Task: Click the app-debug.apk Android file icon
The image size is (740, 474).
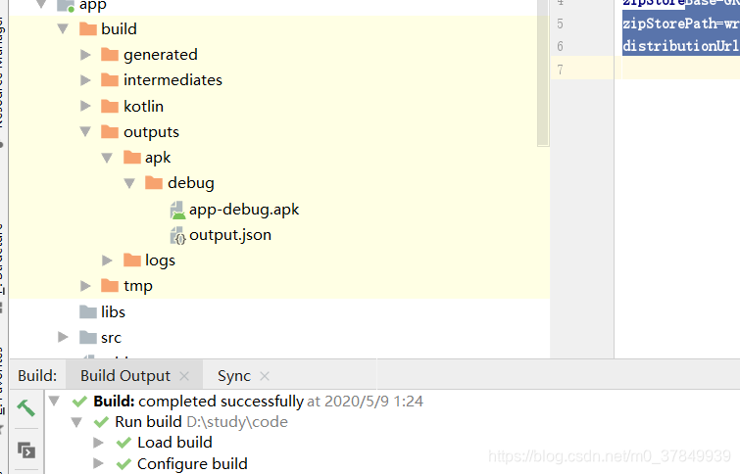Action: pos(177,210)
